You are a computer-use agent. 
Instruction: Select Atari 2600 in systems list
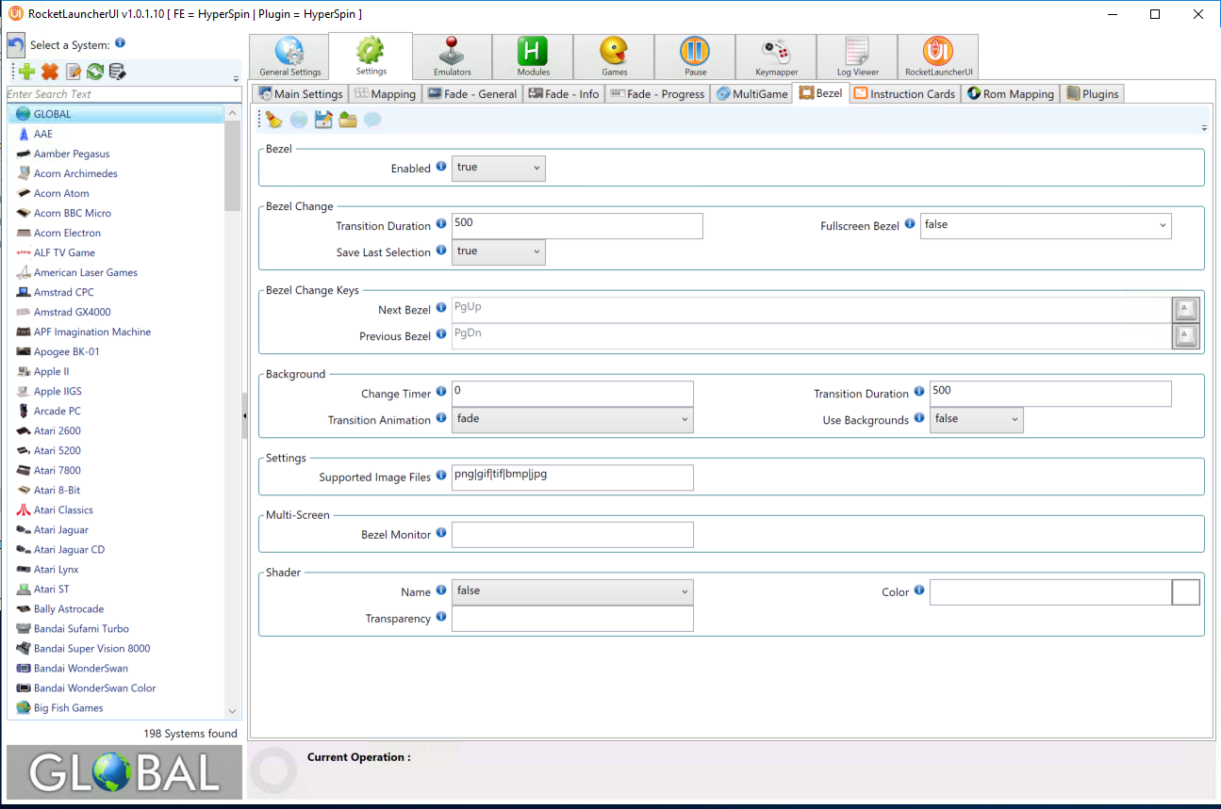tap(116, 430)
